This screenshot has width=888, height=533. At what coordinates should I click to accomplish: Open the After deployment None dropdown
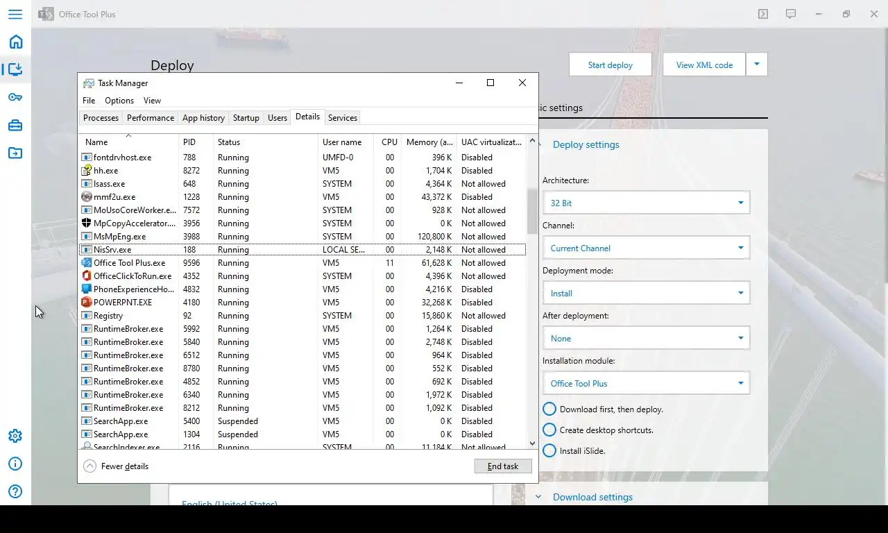click(x=646, y=338)
